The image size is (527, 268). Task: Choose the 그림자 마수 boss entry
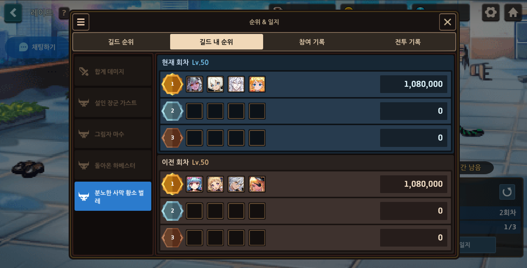coord(113,134)
